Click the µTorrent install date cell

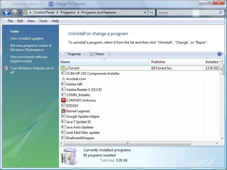tap(212, 68)
